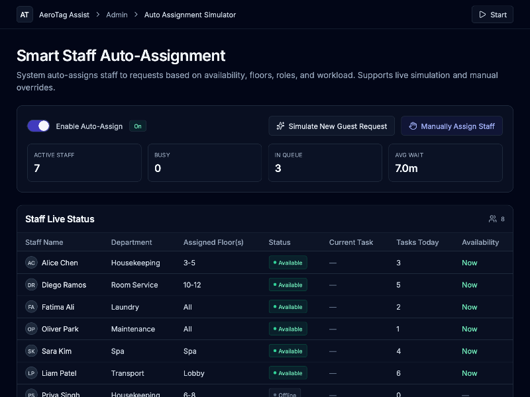Click Simulate New Guest Request button

(332, 126)
